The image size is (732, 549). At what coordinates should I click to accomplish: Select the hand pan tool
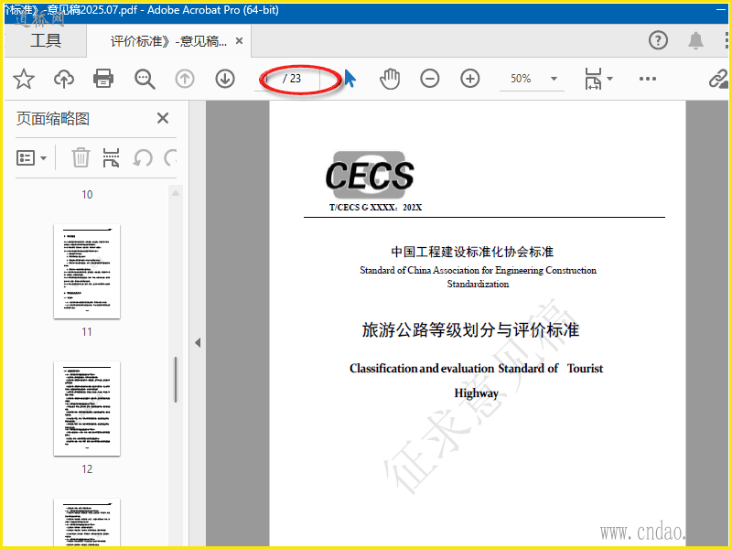click(390, 79)
